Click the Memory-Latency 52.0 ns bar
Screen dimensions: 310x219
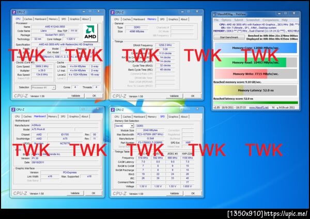click(x=256, y=90)
